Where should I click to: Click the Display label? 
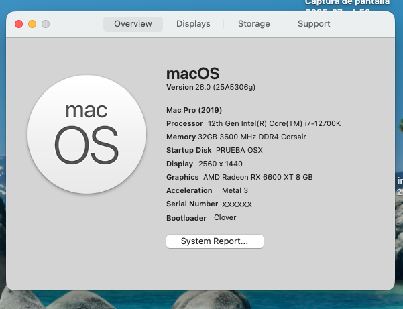pos(180,164)
